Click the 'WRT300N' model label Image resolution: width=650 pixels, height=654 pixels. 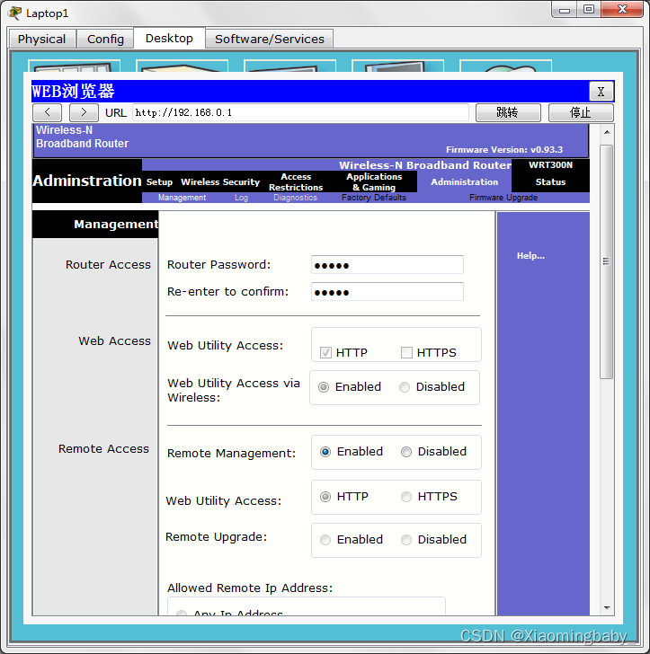click(x=550, y=164)
